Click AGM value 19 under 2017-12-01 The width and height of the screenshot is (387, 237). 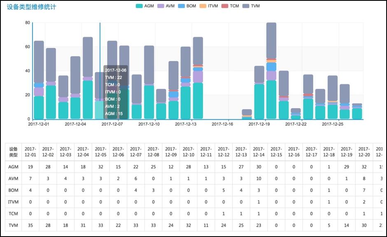[x=30, y=167]
